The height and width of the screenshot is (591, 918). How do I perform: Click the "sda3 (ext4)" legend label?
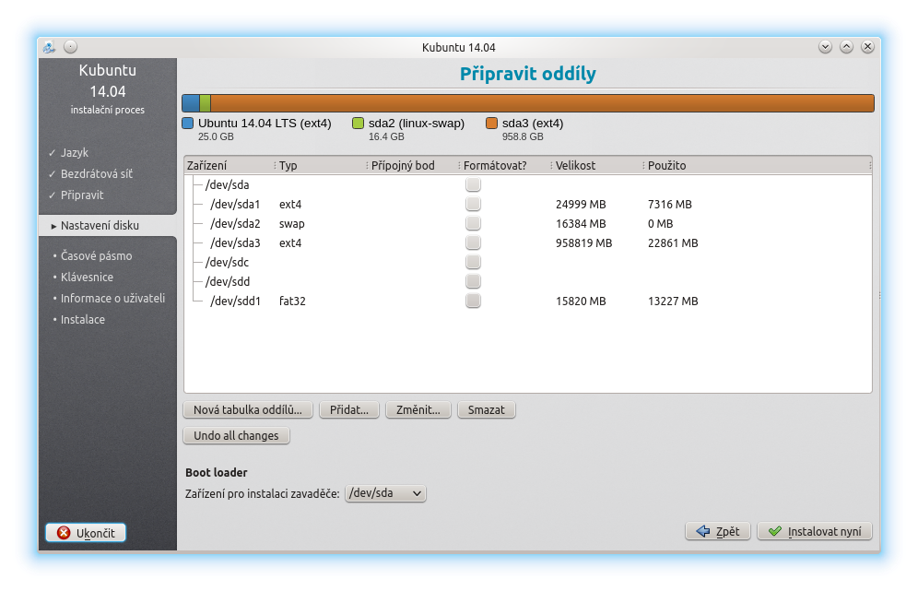(x=533, y=123)
